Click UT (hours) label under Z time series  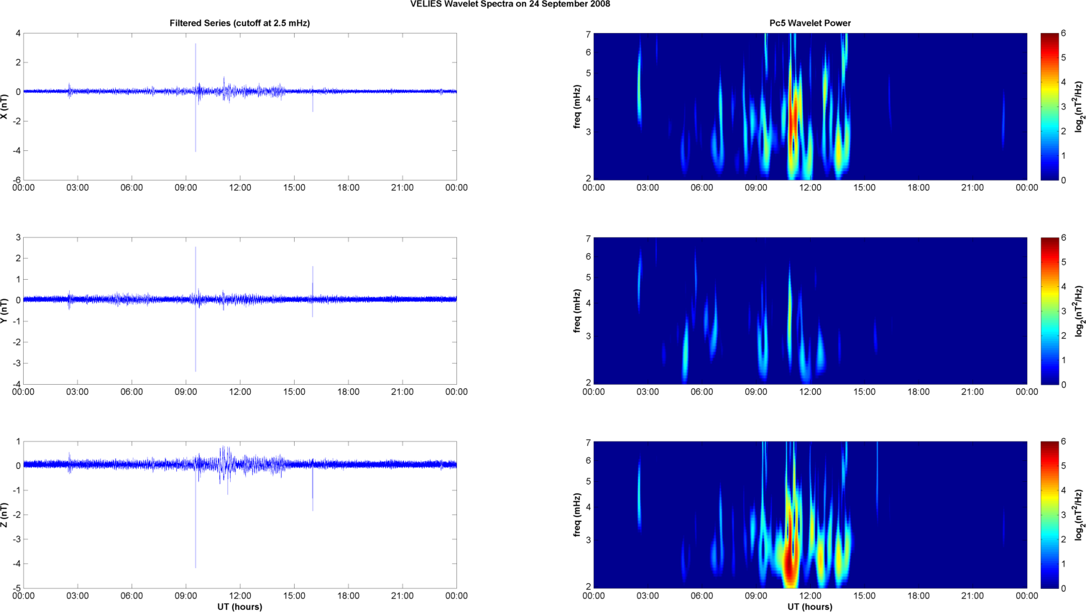239,607
